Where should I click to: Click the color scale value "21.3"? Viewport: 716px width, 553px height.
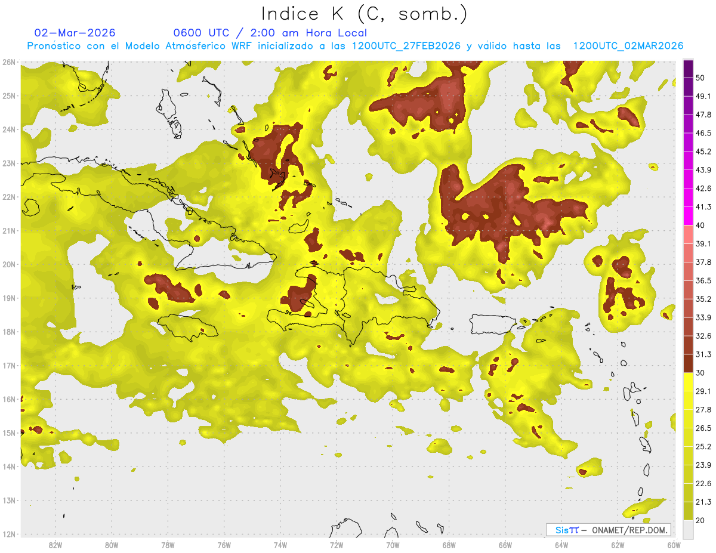point(703,502)
